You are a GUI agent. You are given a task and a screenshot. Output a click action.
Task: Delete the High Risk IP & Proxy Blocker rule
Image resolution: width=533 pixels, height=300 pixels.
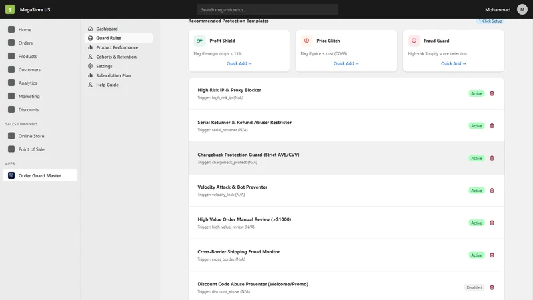492,93
